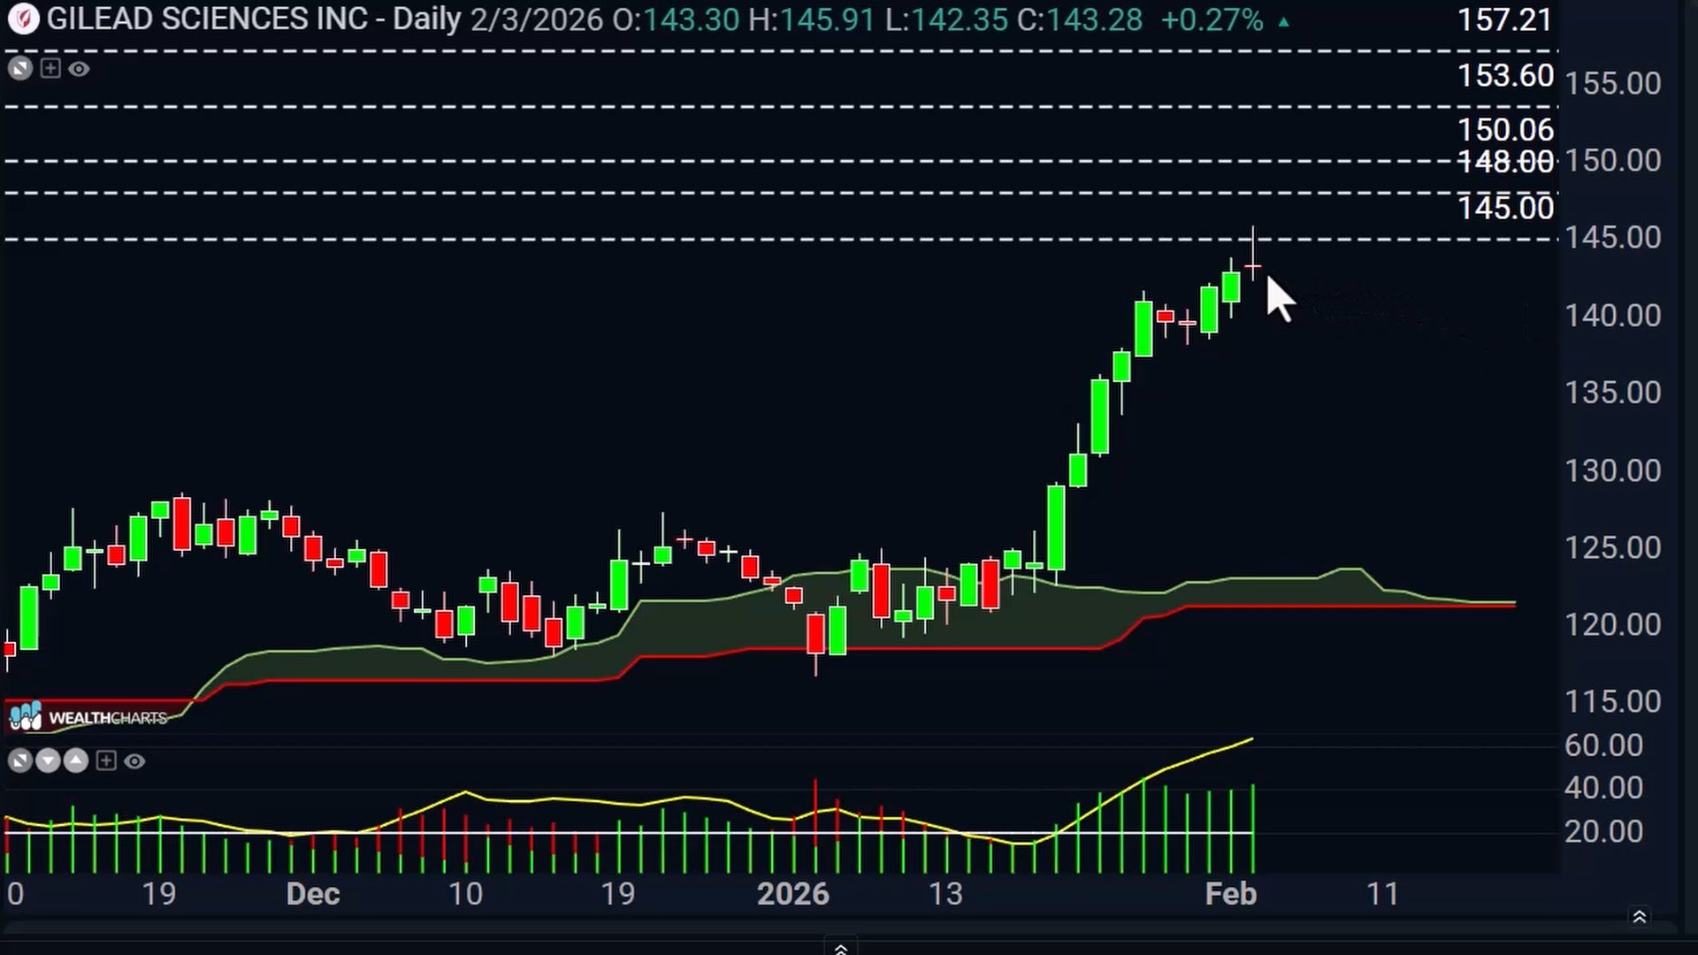This screenshot has height=955, width=1698.
Task: Toggle visibility of lower pane indicators
Action: pyautogui.click(x=134, y=760)
